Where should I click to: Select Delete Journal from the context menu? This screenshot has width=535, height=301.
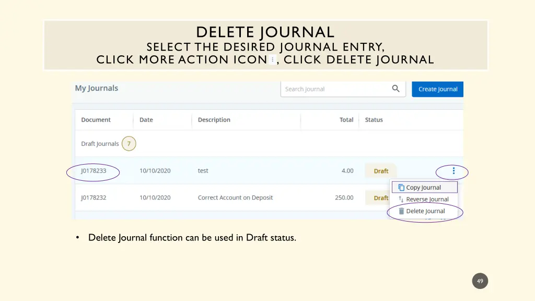425,211
